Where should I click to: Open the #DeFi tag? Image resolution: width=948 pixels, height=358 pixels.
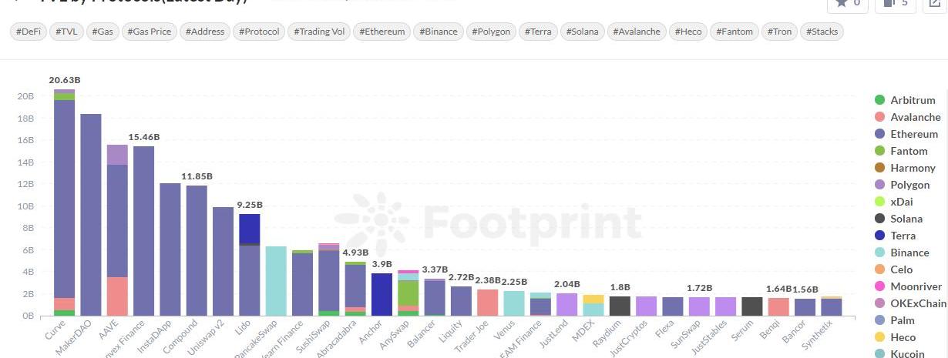30,32
